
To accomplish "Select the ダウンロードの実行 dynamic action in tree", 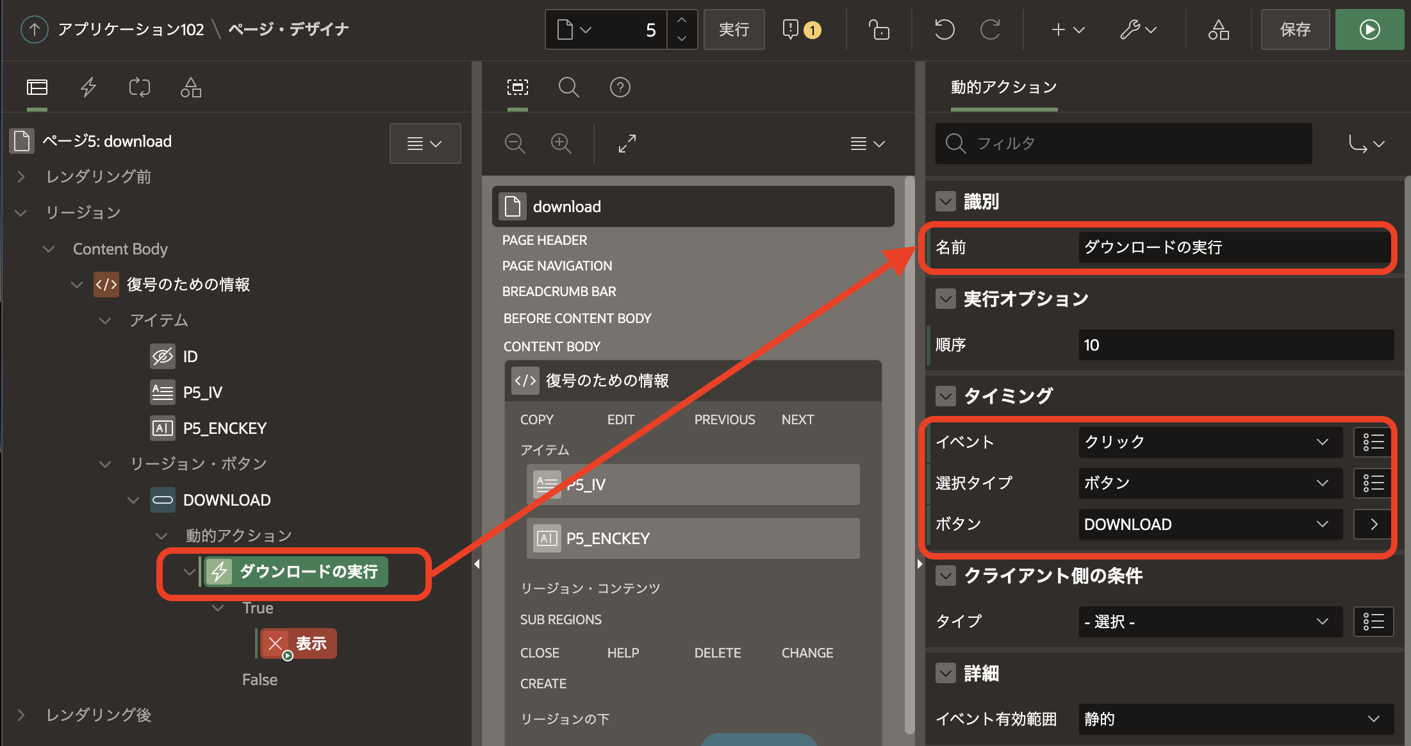I will (296, 572).
